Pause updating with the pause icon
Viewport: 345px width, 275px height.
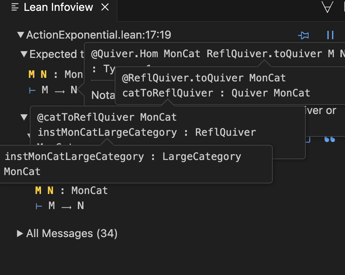click(330, 35)
